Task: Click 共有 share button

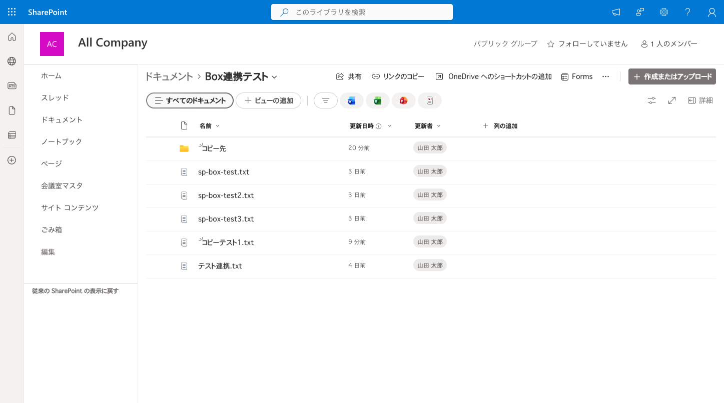Action: click(x=349, y=76)
